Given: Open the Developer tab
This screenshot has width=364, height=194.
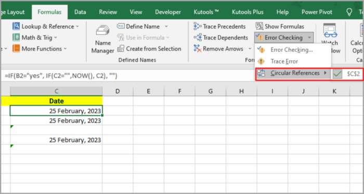Looking at the screenshot, I should click(168, 12).
